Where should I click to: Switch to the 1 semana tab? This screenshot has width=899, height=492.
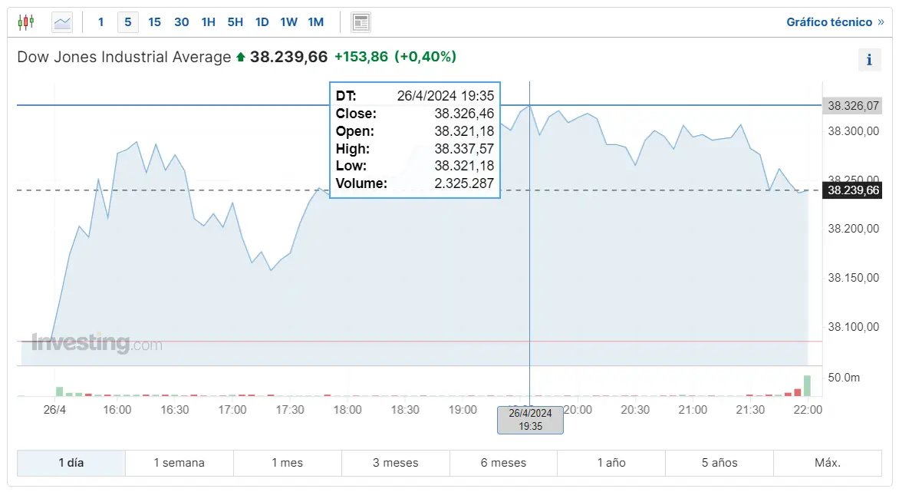coord(179,463)
